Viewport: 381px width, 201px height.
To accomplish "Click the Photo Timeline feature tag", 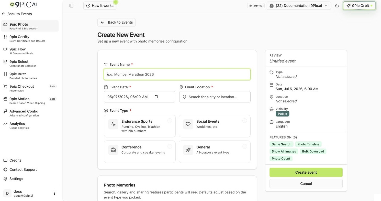I will 308,144.
